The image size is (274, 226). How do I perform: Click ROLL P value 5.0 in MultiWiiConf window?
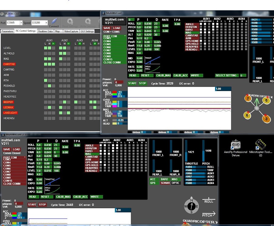(139, 24)
